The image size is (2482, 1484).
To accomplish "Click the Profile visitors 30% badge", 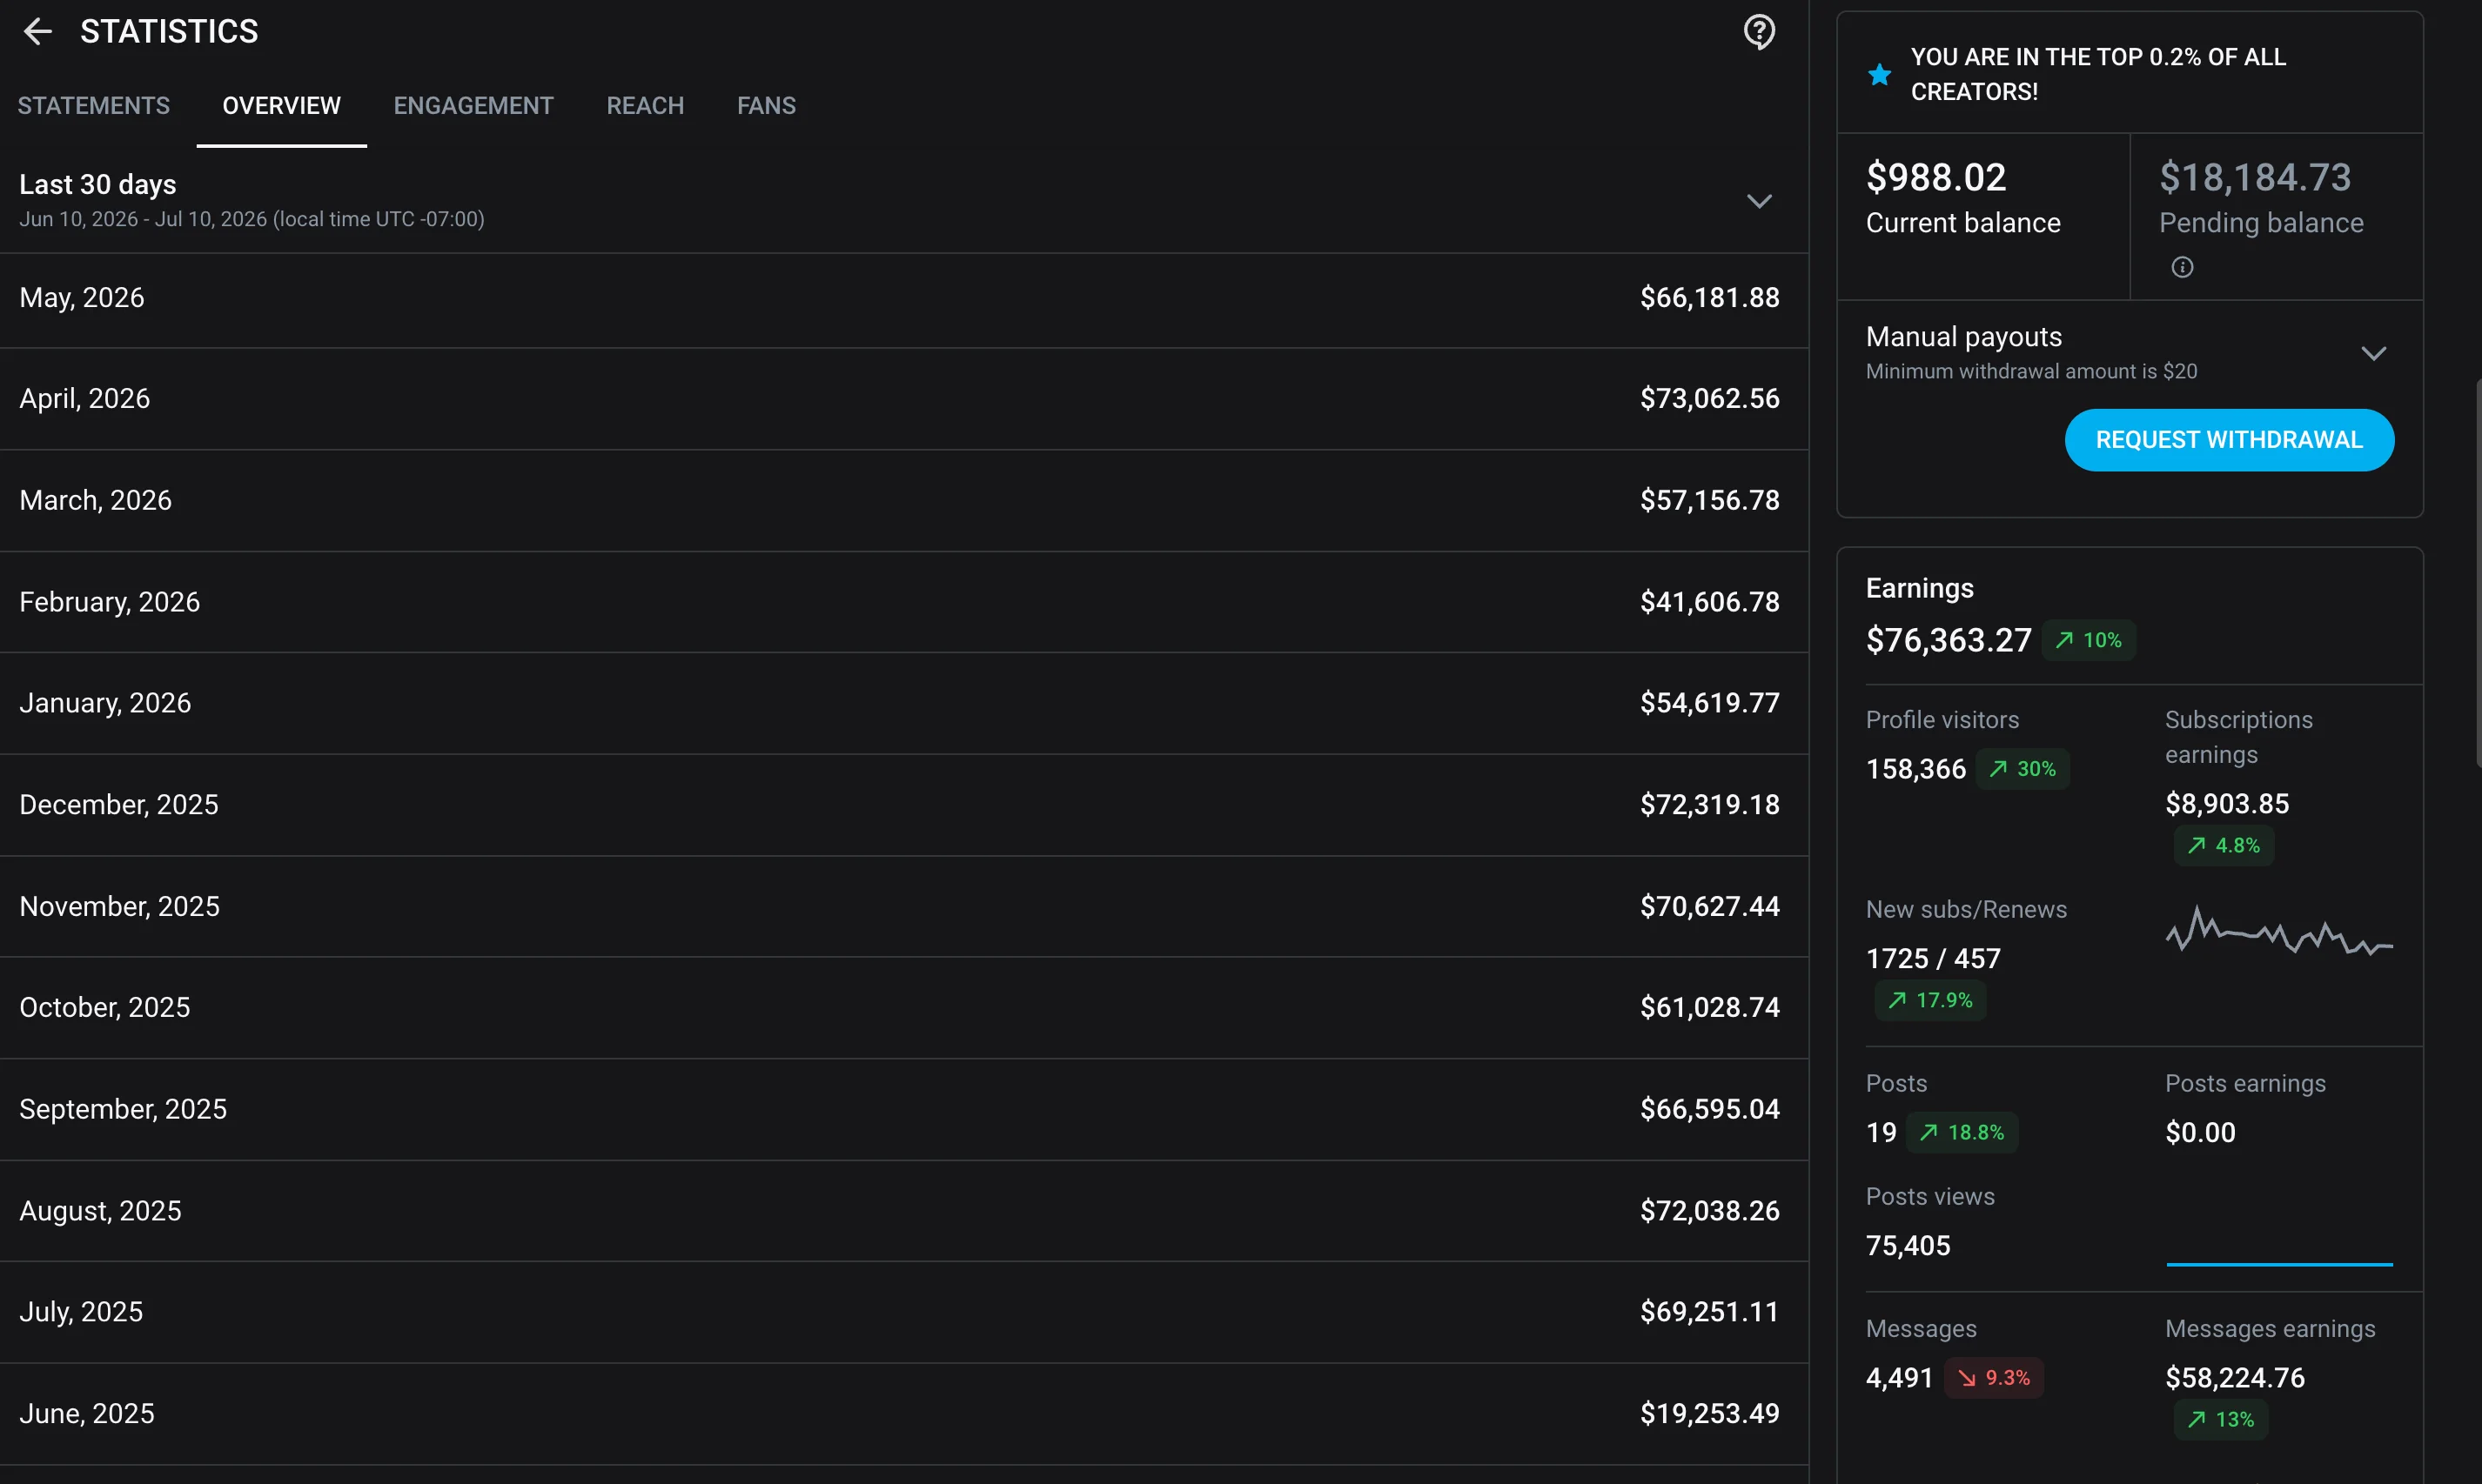I will click(2022, 769).
